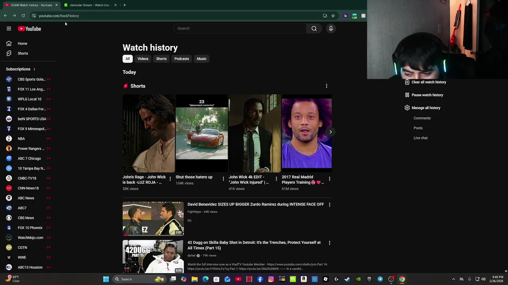This screenshot has height=285, width=508.
Task: Select the Videos filter chip
Action: point(143,59)
